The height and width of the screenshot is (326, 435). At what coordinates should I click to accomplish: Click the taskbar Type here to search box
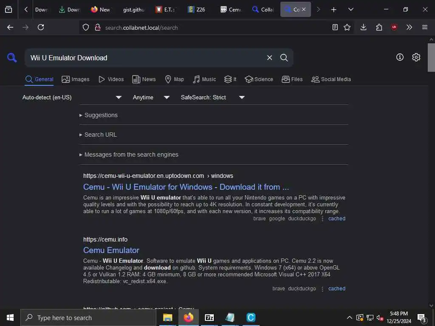pos(88,318)
